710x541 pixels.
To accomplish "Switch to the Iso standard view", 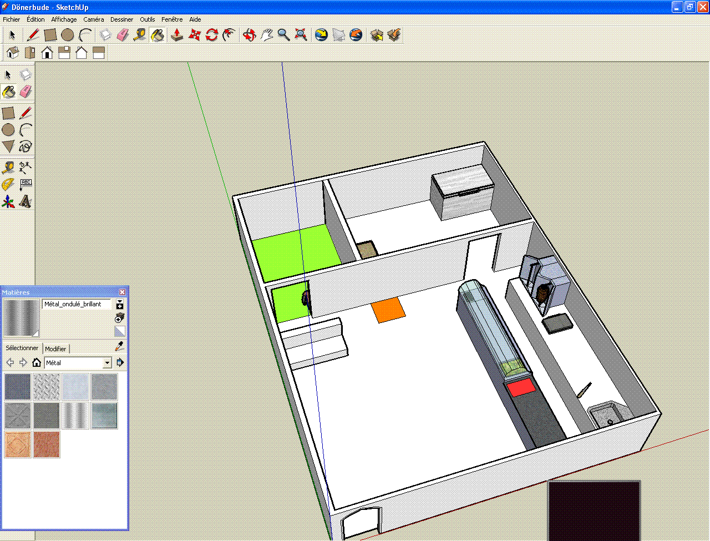I will [x=12, y=53].
